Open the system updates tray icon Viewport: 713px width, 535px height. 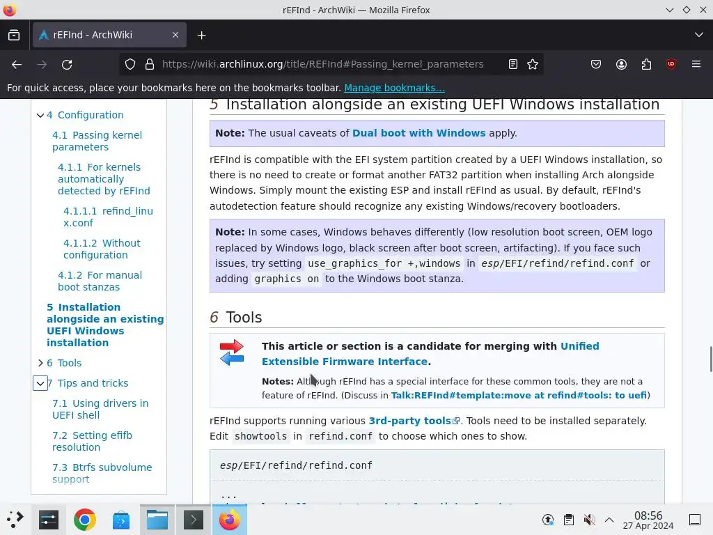coord(548,520)
